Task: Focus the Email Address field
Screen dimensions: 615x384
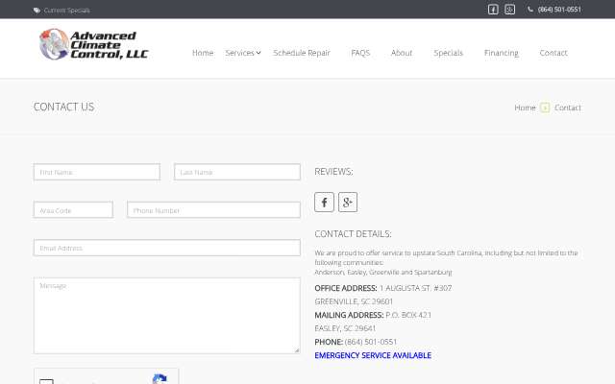Action: point(167,248)
